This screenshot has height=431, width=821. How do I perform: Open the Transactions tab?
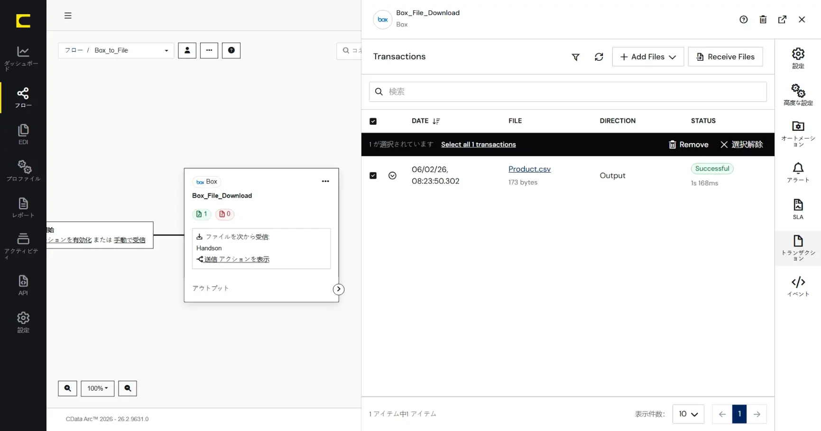tap(798, 248)
